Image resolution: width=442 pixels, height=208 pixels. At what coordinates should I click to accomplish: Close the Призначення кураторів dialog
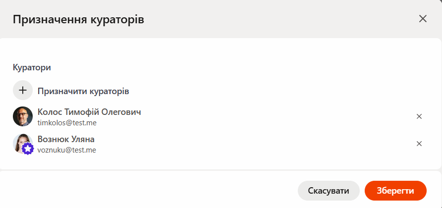pyautogui.click(x=423, y=19)
